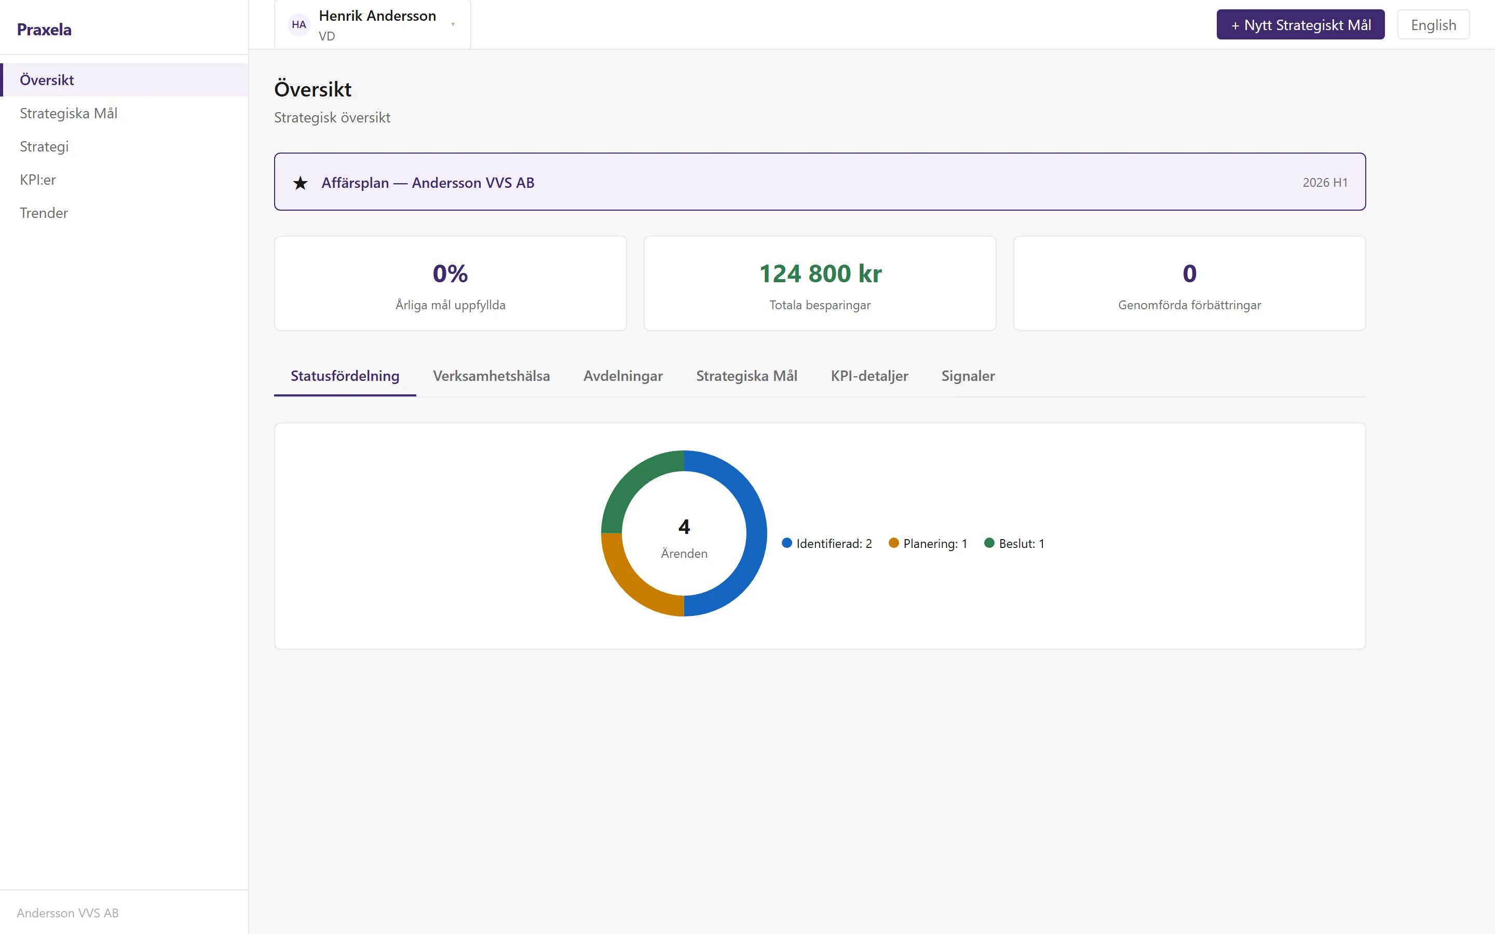
Task: Open Trender in the sidebar
Action: (x=124, y=213)
